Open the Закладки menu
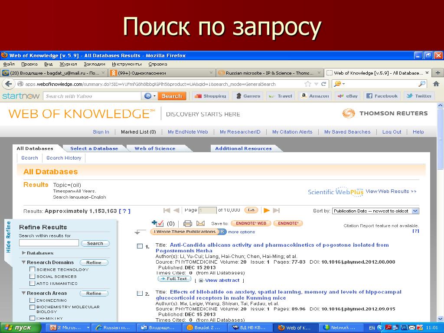Image resolution: width=444 pixels, height=333 pixels. coord(95,64)
